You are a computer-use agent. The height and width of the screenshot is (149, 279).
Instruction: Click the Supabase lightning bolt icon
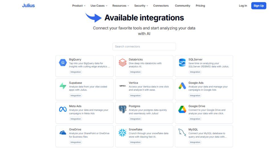[63, 86]
